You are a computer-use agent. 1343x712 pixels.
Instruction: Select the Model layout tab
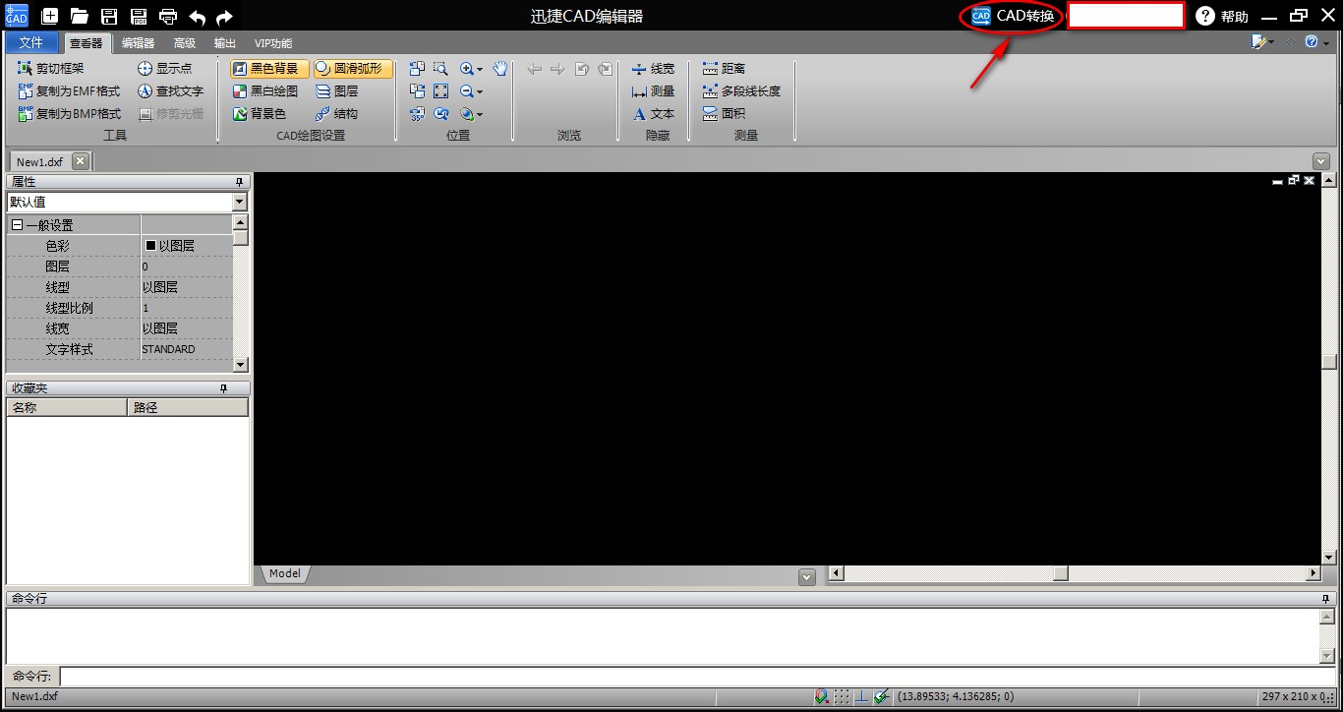(285, 573)
